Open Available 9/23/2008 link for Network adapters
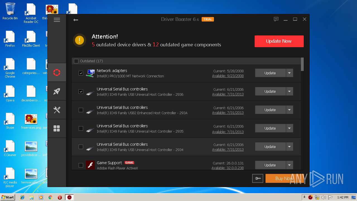Image resolution: width=357 pixels, height=201 pixels. click(x=228, y=76)
